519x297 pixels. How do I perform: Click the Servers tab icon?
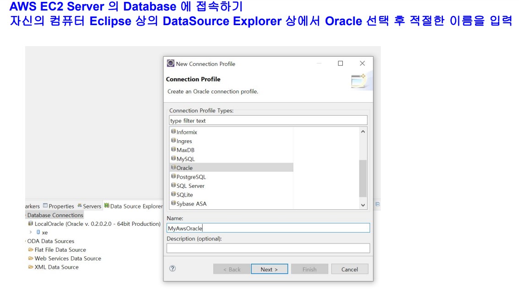tap(80, 206)
